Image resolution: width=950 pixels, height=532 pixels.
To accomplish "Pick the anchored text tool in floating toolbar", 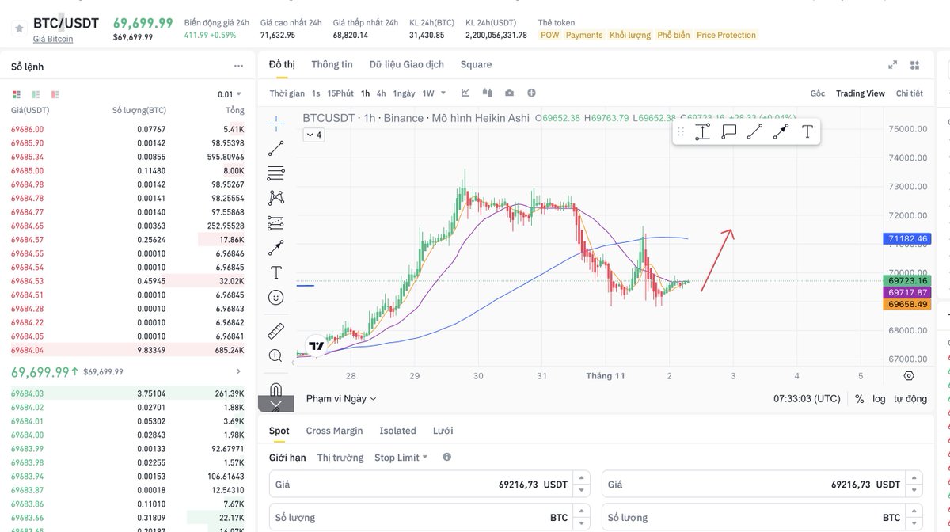I will coord(702,131).
